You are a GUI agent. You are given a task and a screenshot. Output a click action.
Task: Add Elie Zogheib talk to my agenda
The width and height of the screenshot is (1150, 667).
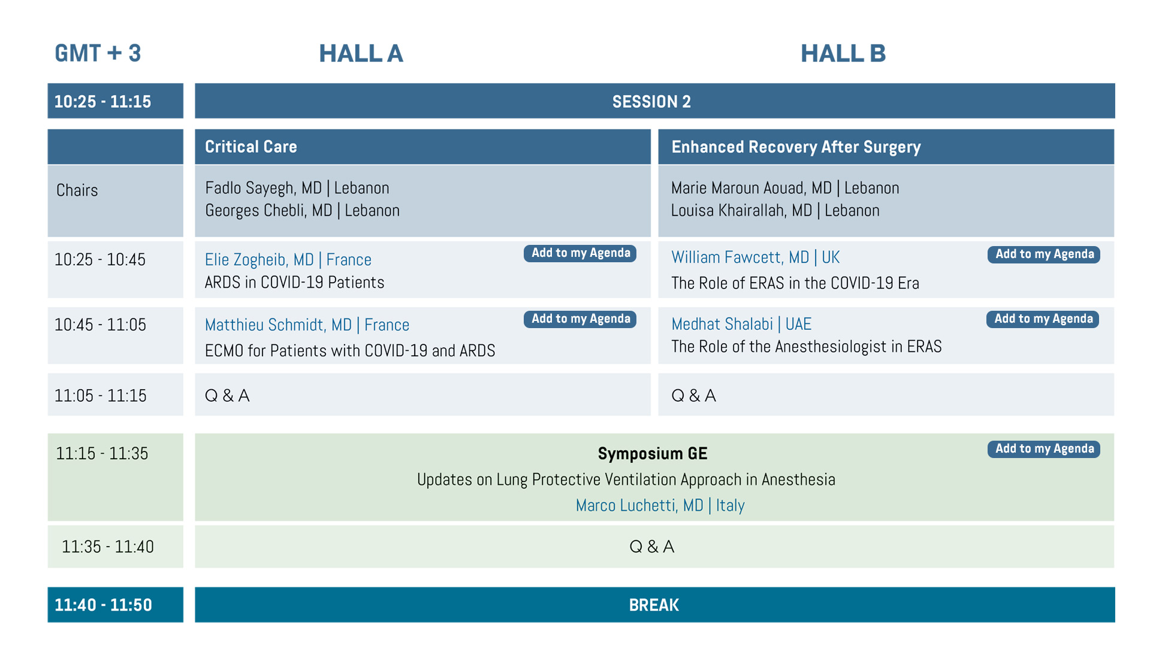(579, 253)
